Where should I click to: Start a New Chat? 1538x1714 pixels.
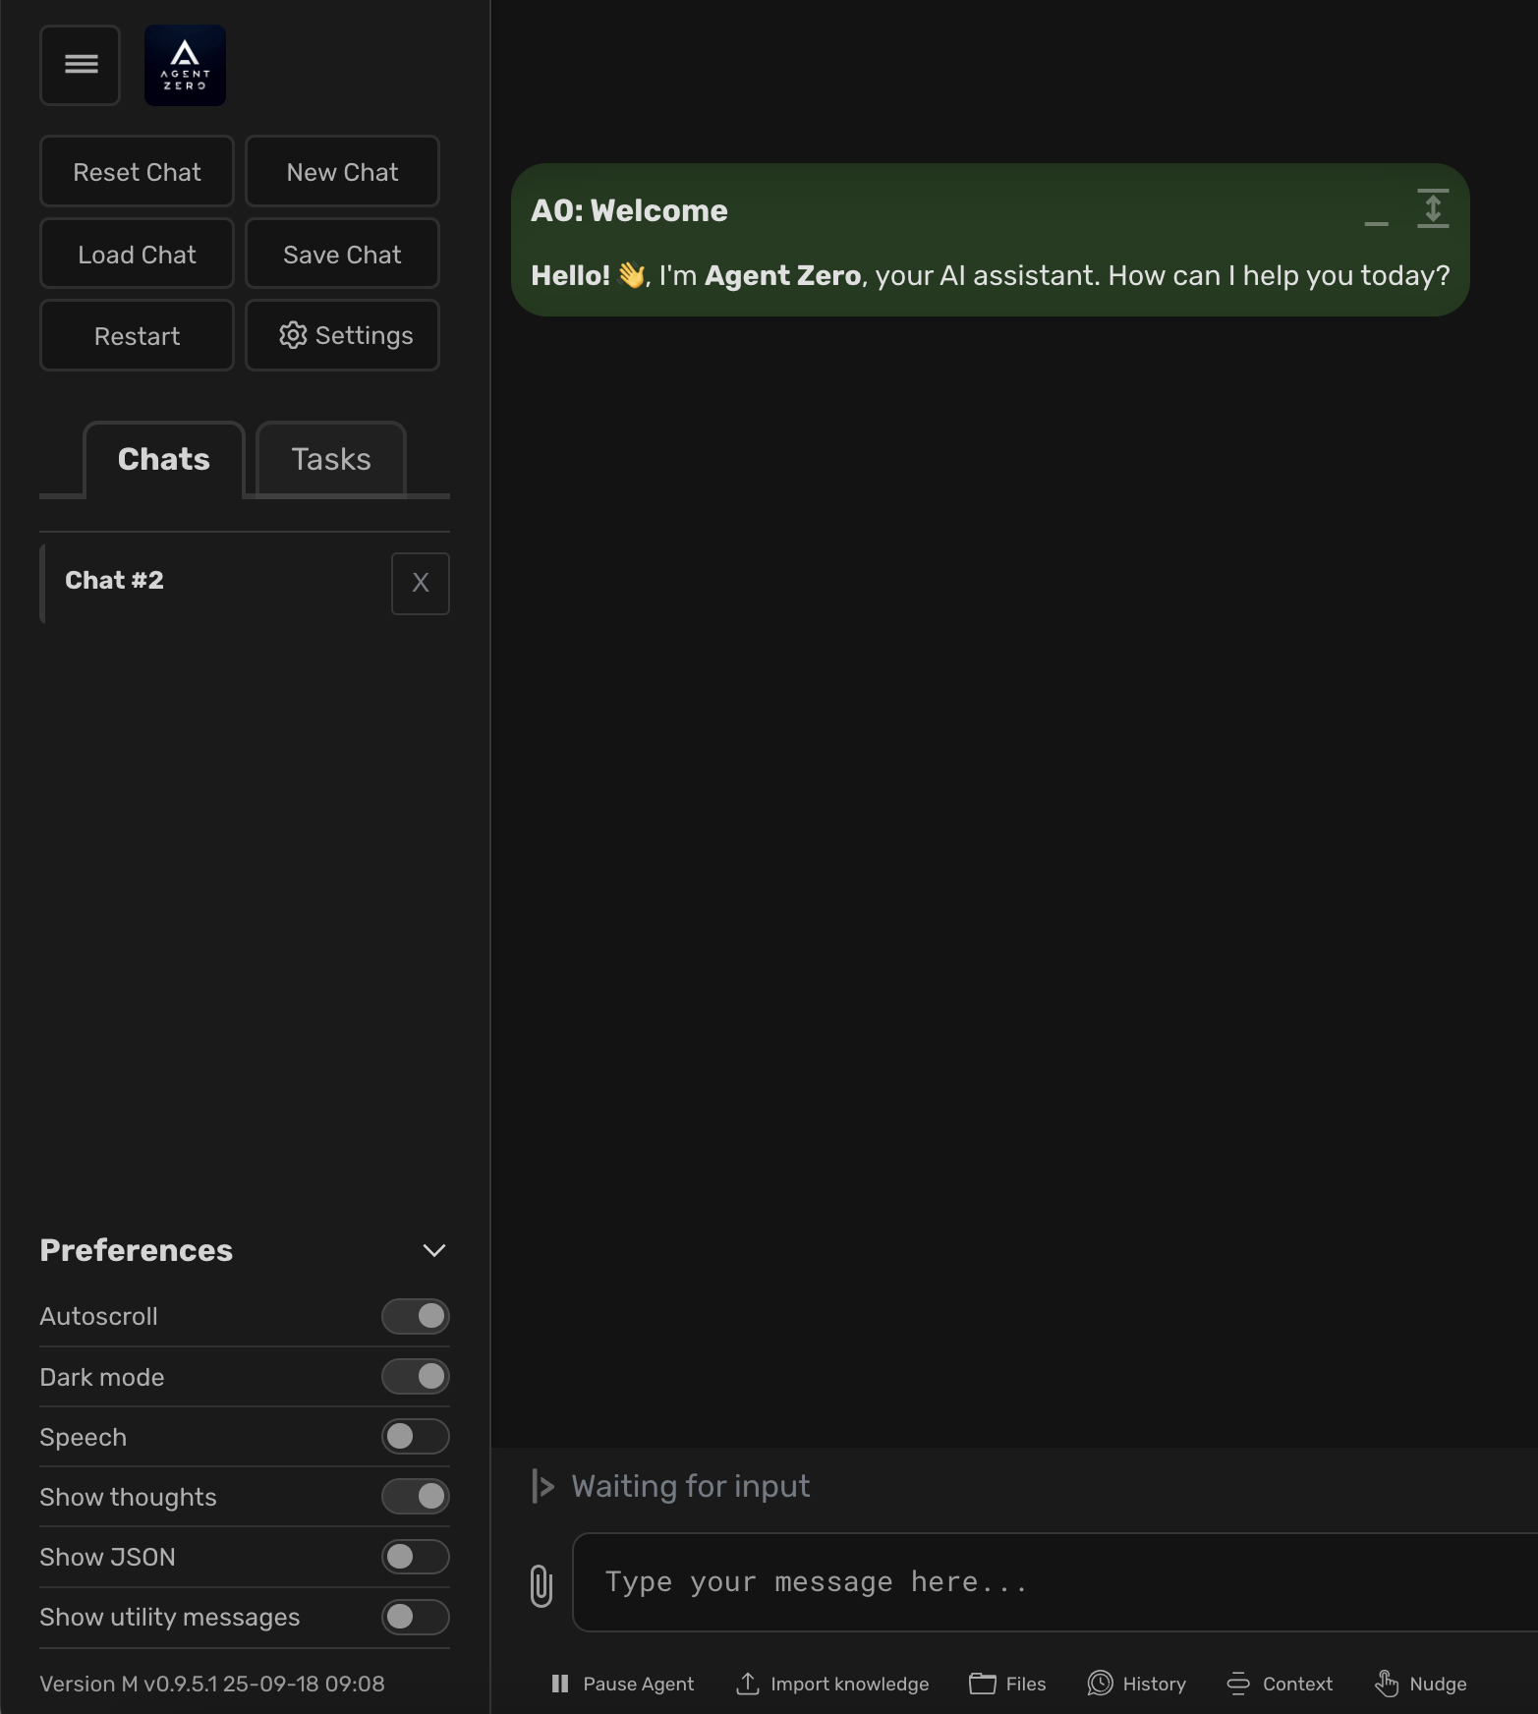pos(342,172)
